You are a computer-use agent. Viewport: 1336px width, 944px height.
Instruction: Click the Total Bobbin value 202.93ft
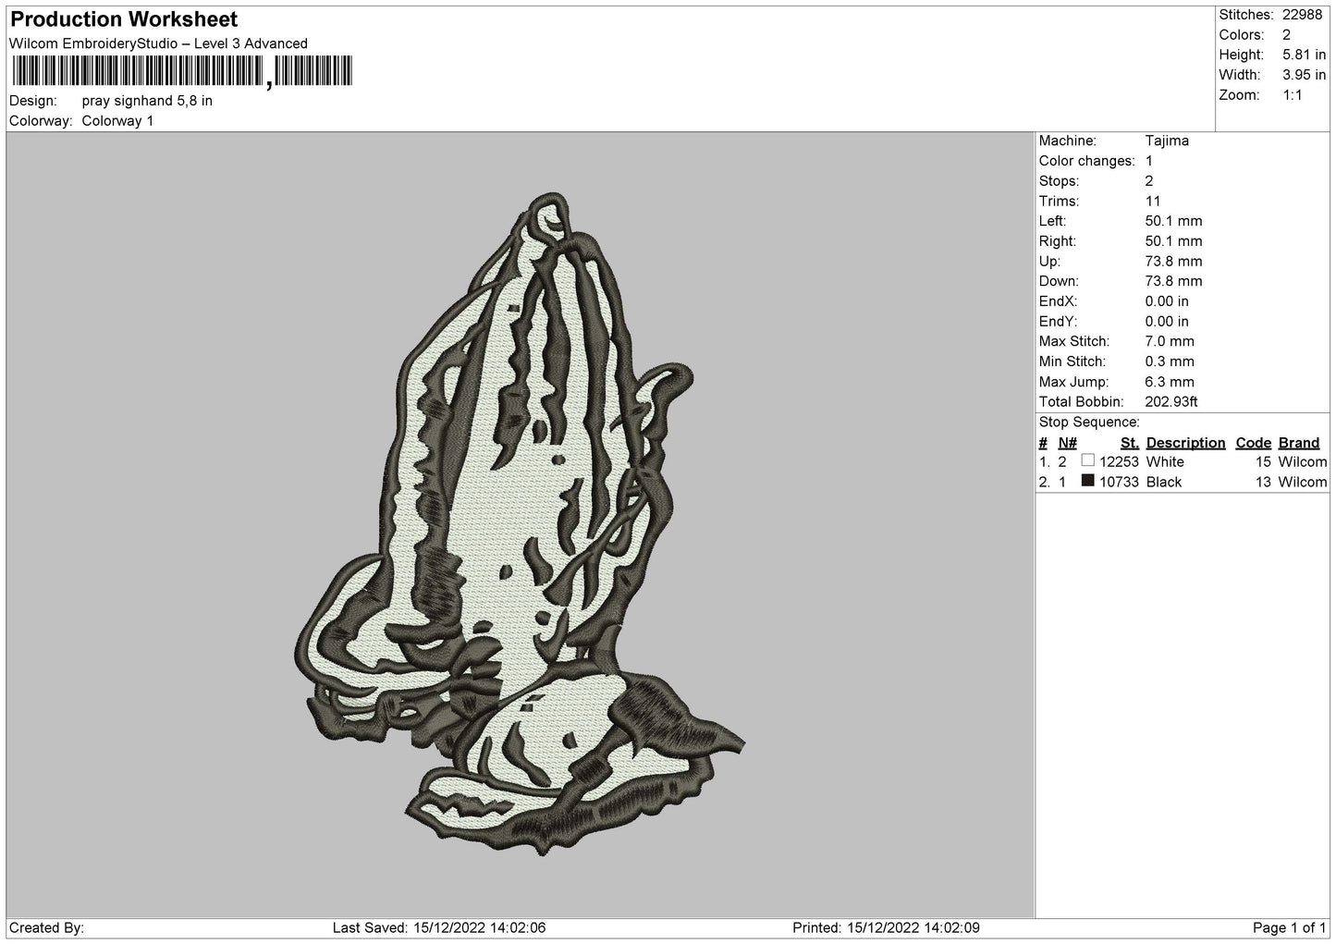click(1171, 402)
